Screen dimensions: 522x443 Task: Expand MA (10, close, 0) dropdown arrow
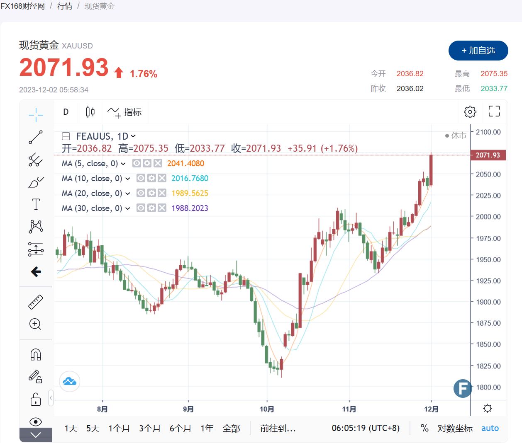click(128, 179)
